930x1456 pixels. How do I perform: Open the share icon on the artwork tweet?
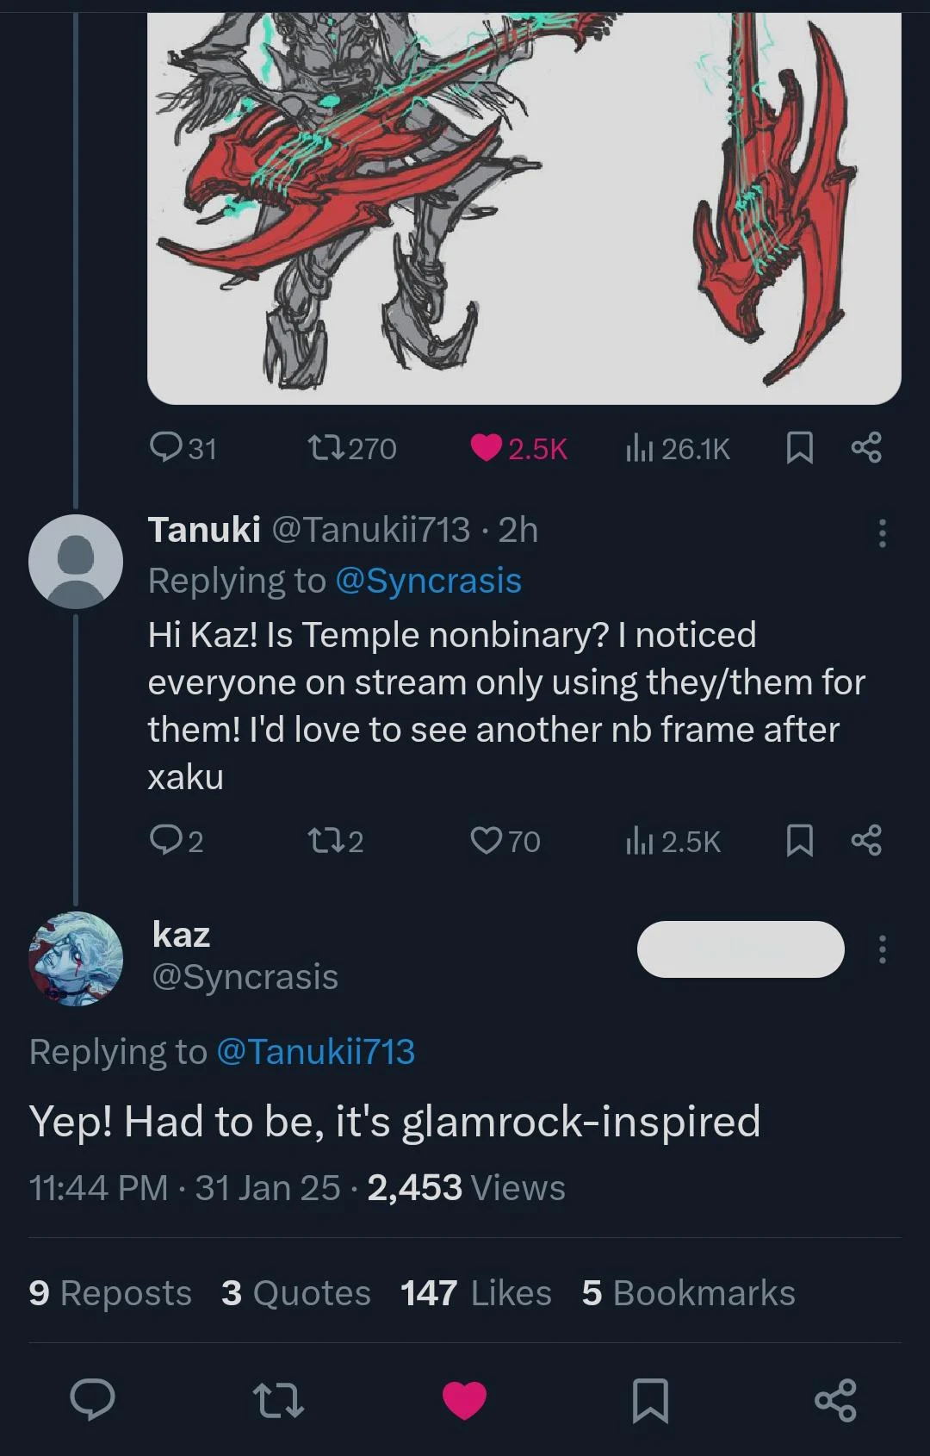[868, 447]
